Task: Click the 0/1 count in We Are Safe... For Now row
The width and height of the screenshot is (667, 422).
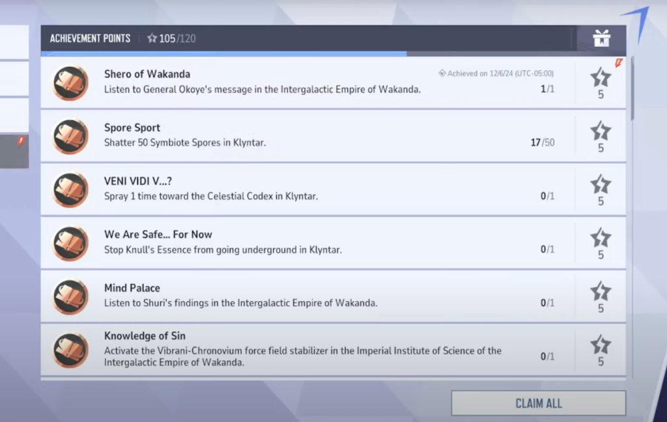Action: coord(547,250)
